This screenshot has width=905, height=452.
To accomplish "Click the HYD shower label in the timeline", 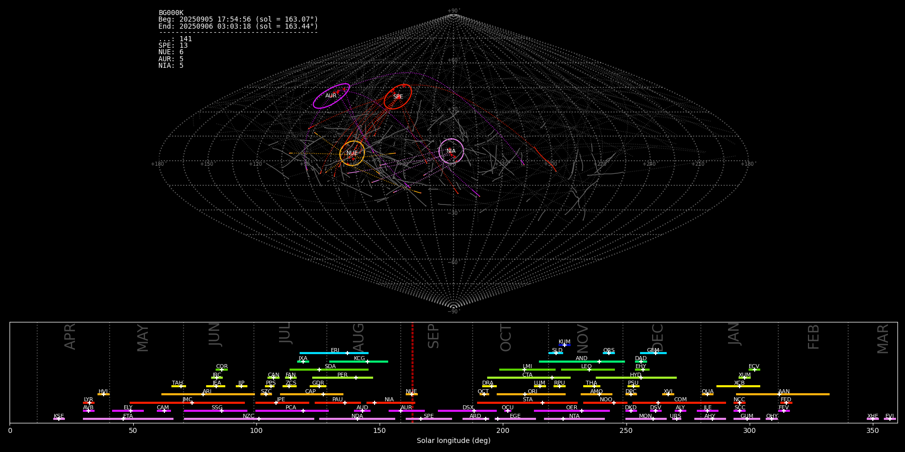I will 636,375.
